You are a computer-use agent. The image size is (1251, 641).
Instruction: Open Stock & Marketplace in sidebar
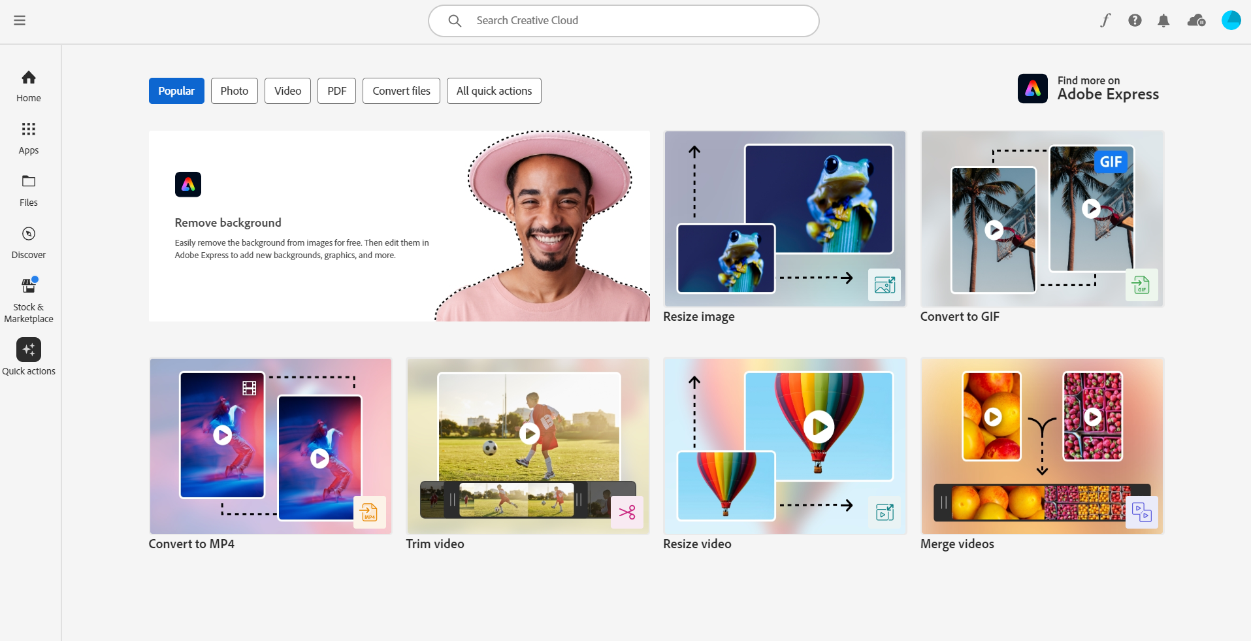(29, 301)
